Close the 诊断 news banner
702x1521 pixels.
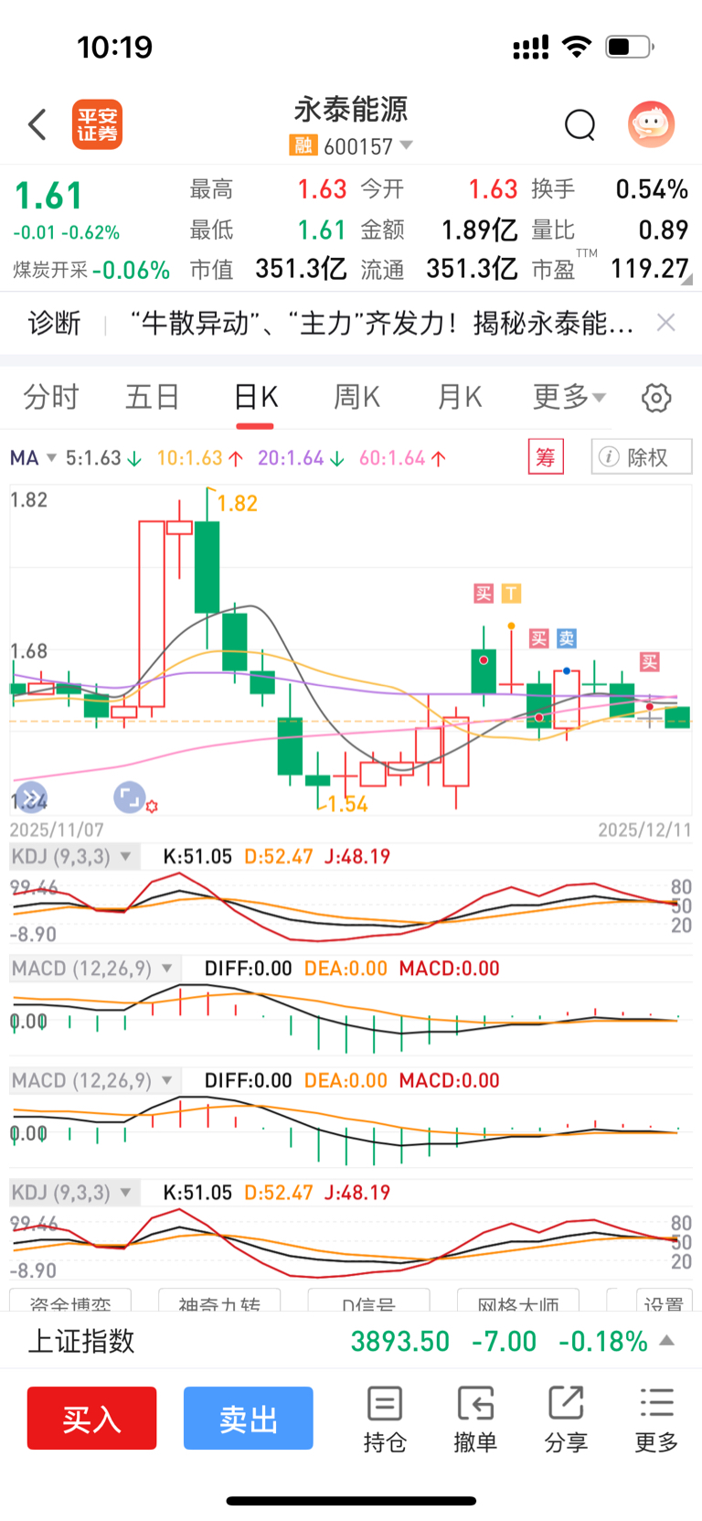[666, 322]
